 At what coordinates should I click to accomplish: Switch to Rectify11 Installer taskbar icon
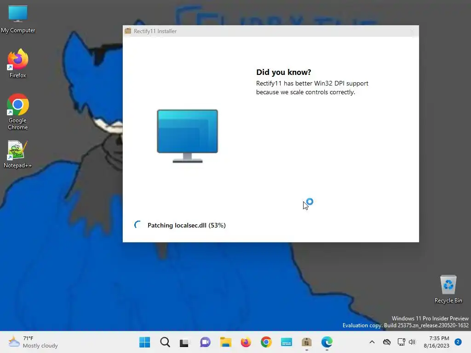click(x=306, y=342)
